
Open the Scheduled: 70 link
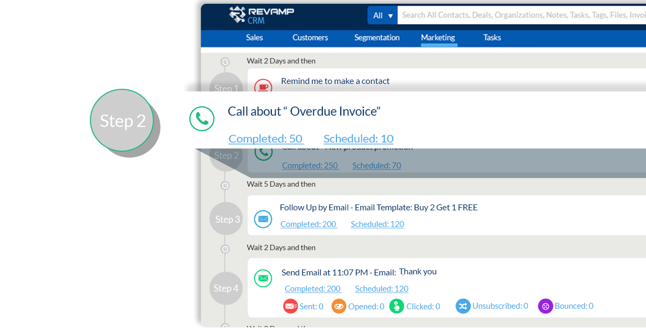pos(377,166)
